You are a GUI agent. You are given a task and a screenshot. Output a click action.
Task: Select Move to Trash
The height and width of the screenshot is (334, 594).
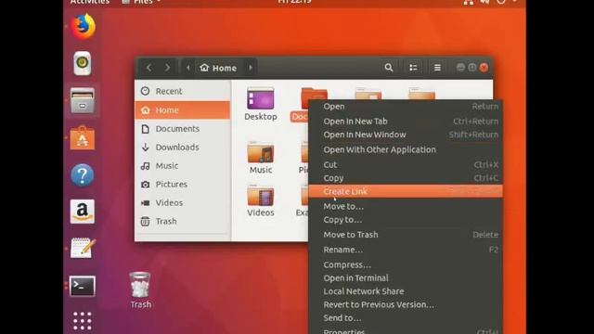pos(406,235)
